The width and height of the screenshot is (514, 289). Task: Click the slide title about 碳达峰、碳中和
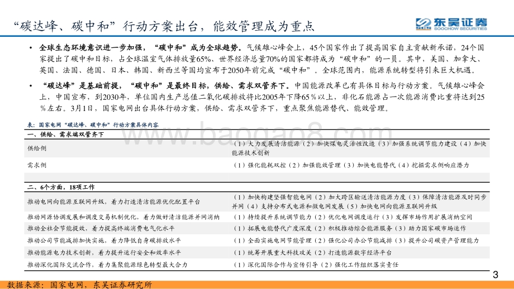[164, 26]
